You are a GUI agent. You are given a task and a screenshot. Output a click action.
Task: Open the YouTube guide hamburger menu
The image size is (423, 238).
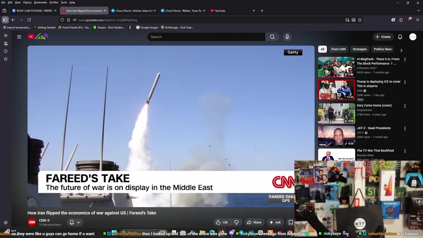tap(19, 37)
